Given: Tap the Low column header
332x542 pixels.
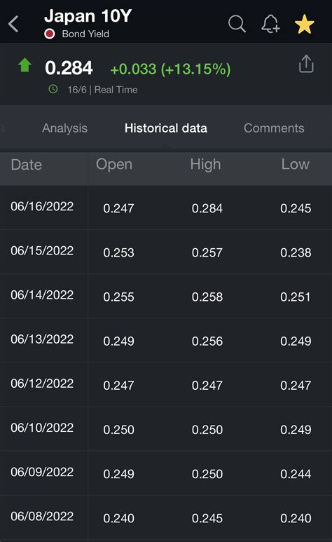Looking at the screenshot, I should pyautogui.click(x=295, y=164).
